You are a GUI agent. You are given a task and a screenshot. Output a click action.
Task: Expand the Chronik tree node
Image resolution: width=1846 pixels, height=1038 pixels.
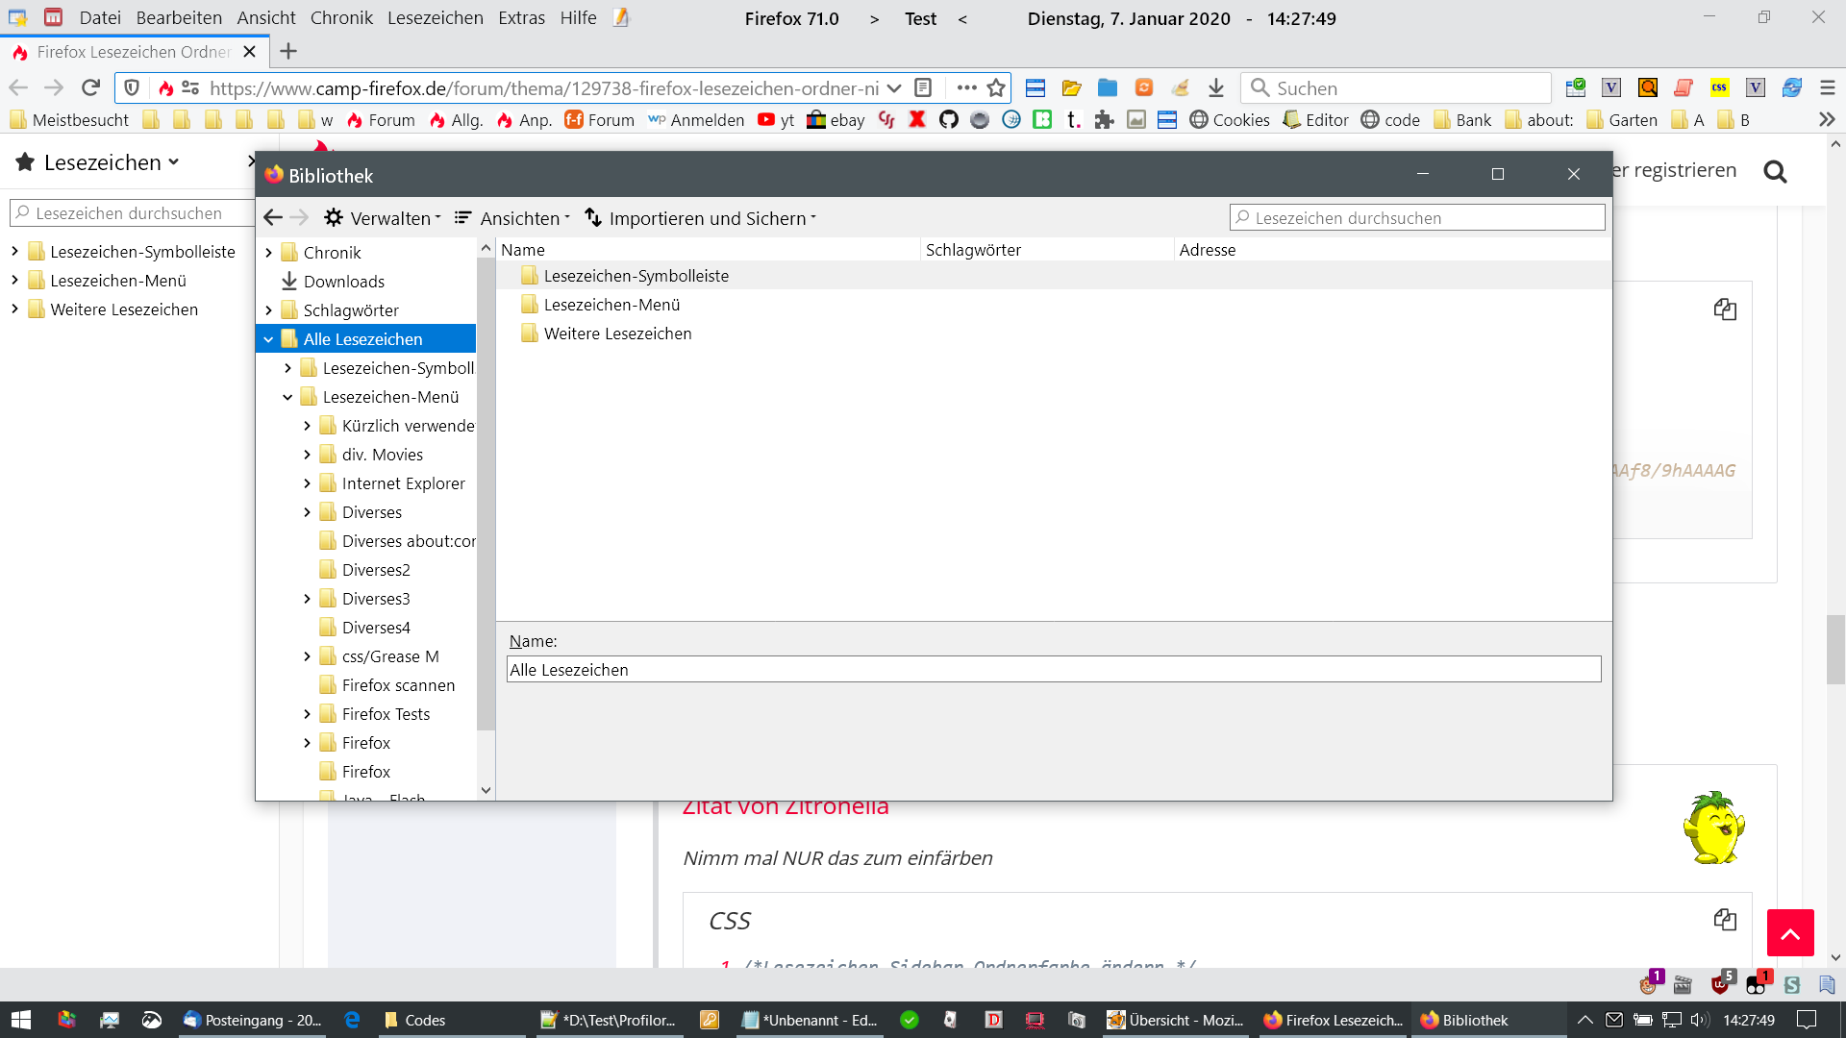point(268,253)
